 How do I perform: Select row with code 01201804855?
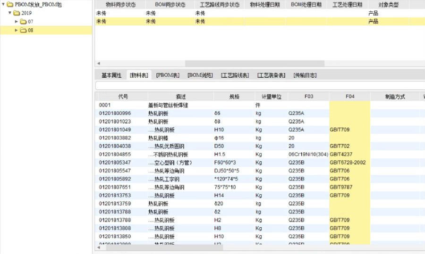(x=115, y=154)
